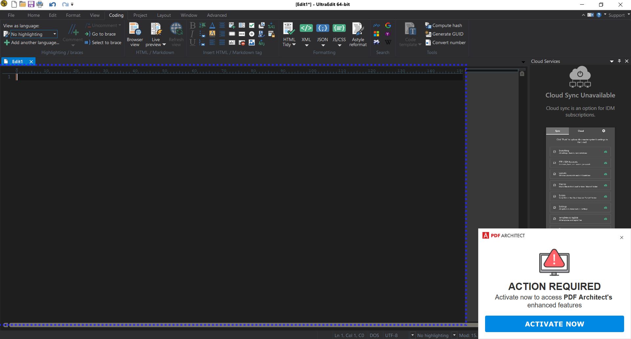Search PHP documentation icon
This screenshot has height=339, width=631.
point(377,25)
